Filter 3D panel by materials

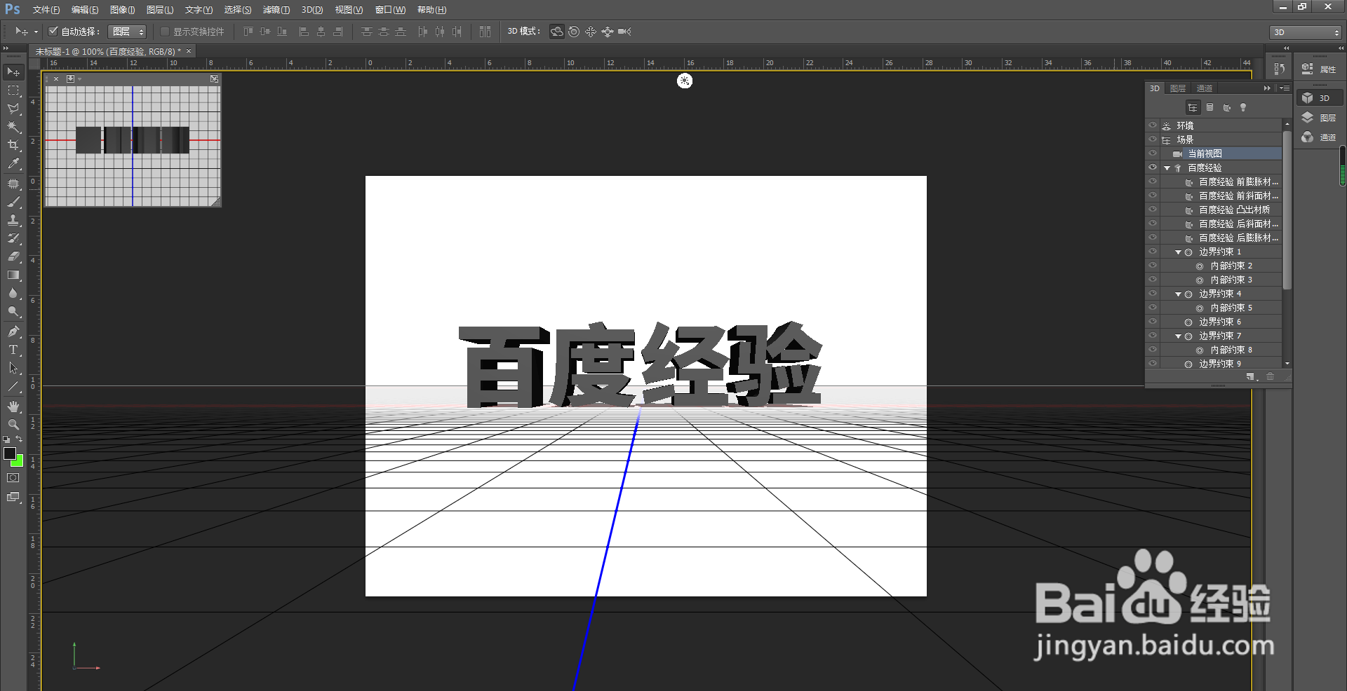click(x=1226, y=107)
